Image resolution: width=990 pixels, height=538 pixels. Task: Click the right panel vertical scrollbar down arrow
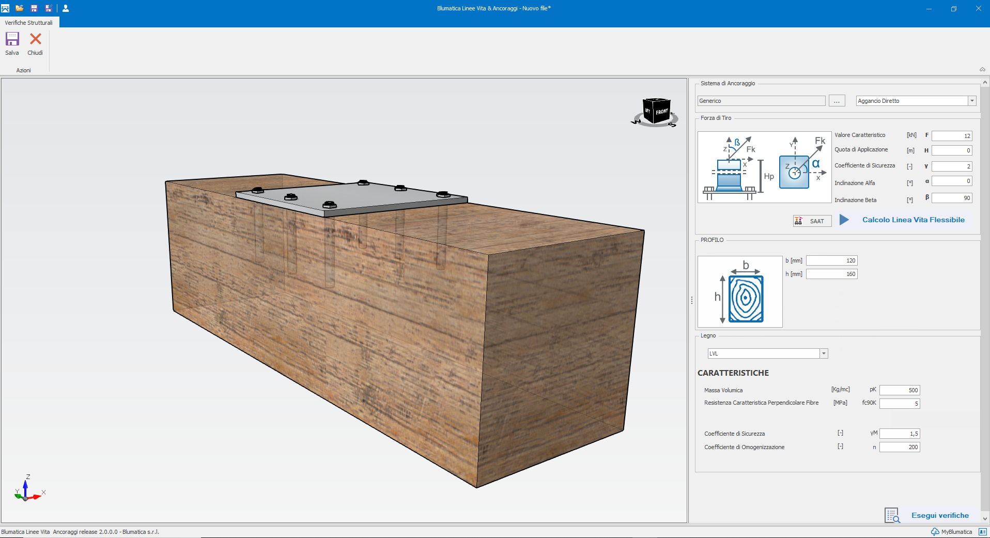[x=985, y=518]
